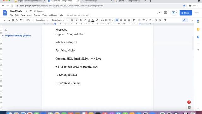Screen dimensions: 202x114
Task: Open the Times New font dropdown
Action: coord(58,20)
